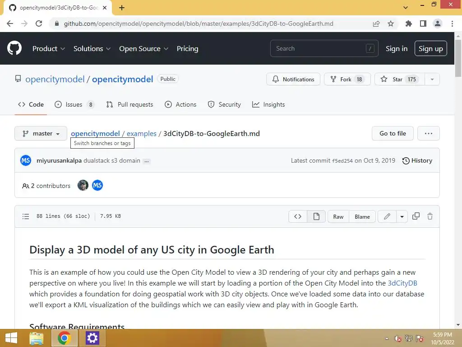The height and width of the screenshot is (347, 462).
Task: Display the source blob code view icon
Action: point(298,216)
